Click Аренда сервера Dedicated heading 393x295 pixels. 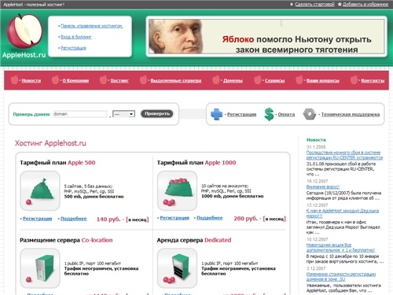194,240
